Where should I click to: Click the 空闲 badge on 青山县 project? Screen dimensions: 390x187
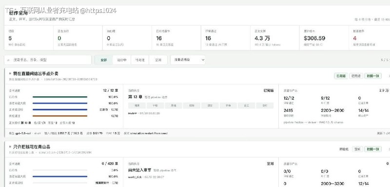tap(357, 149)
